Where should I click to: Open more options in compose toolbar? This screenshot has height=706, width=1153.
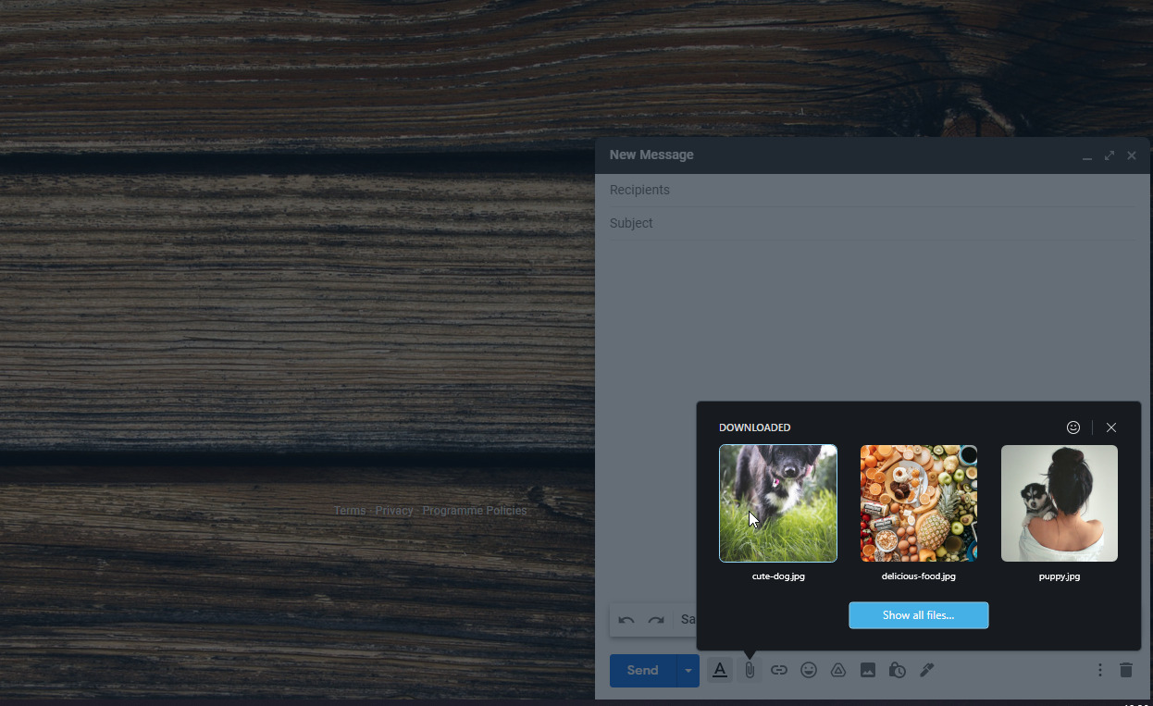(1099, 669)
